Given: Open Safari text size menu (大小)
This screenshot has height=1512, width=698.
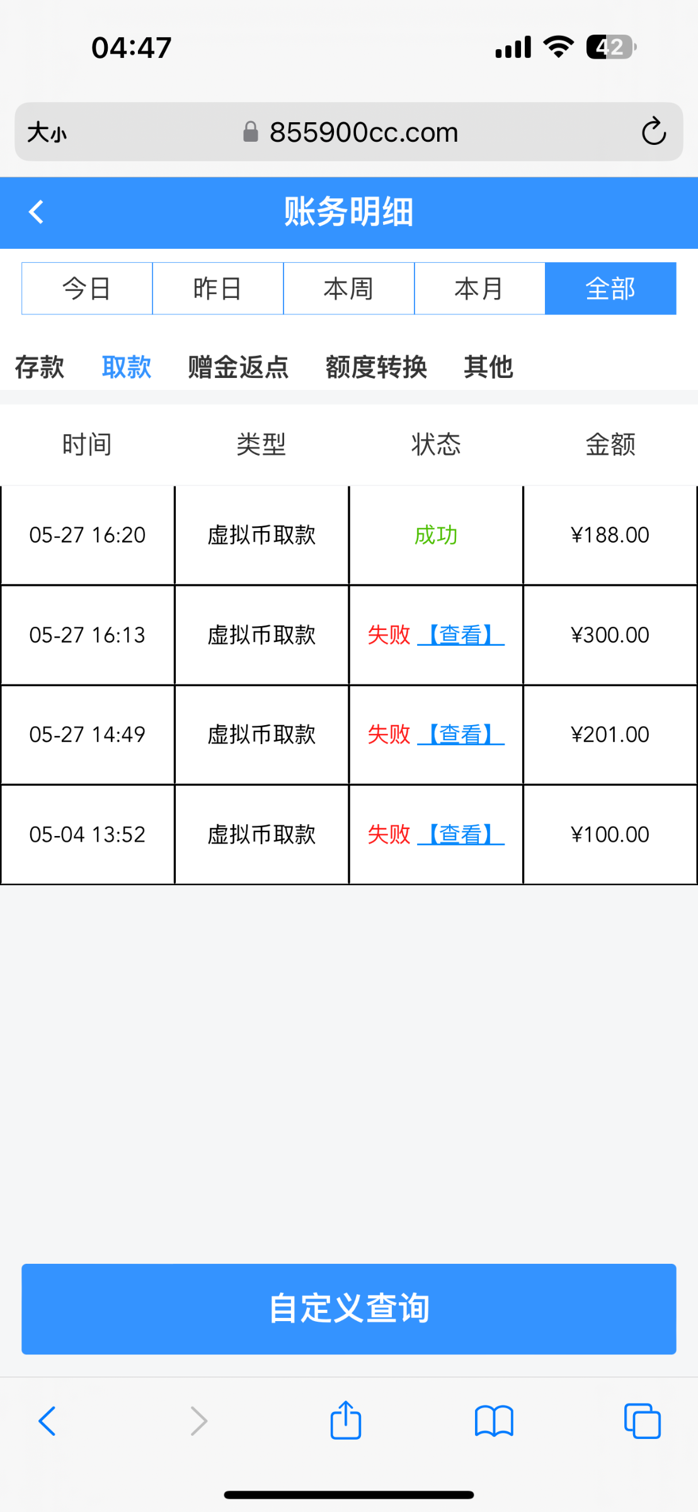Looking at the screenshot, I should 47,133.
